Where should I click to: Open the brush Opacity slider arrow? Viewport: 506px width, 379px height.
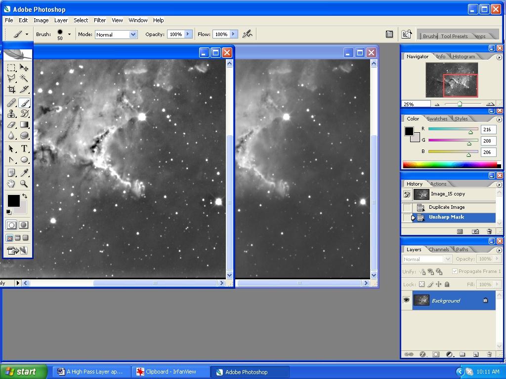click(189, 34)
